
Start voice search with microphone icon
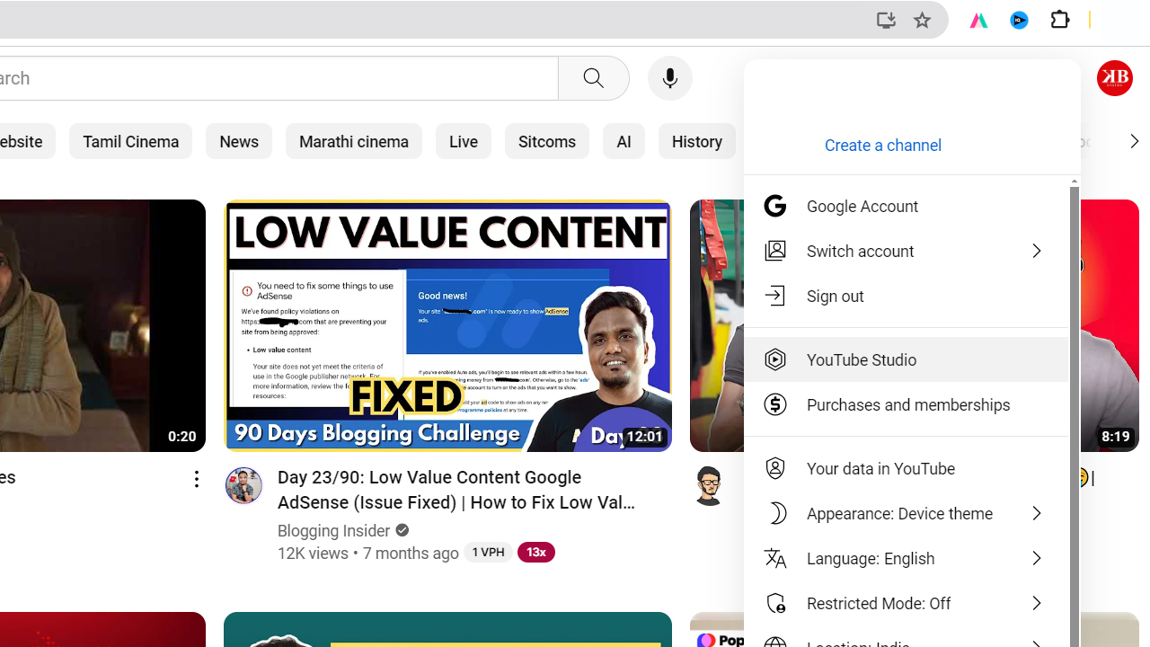click(x=670, y=78)
